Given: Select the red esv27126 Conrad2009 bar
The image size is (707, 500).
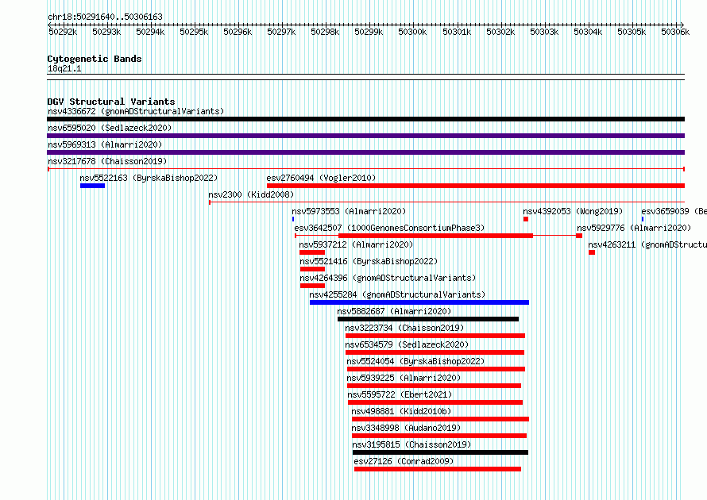Looking at the screenshot, I should 438,469.
